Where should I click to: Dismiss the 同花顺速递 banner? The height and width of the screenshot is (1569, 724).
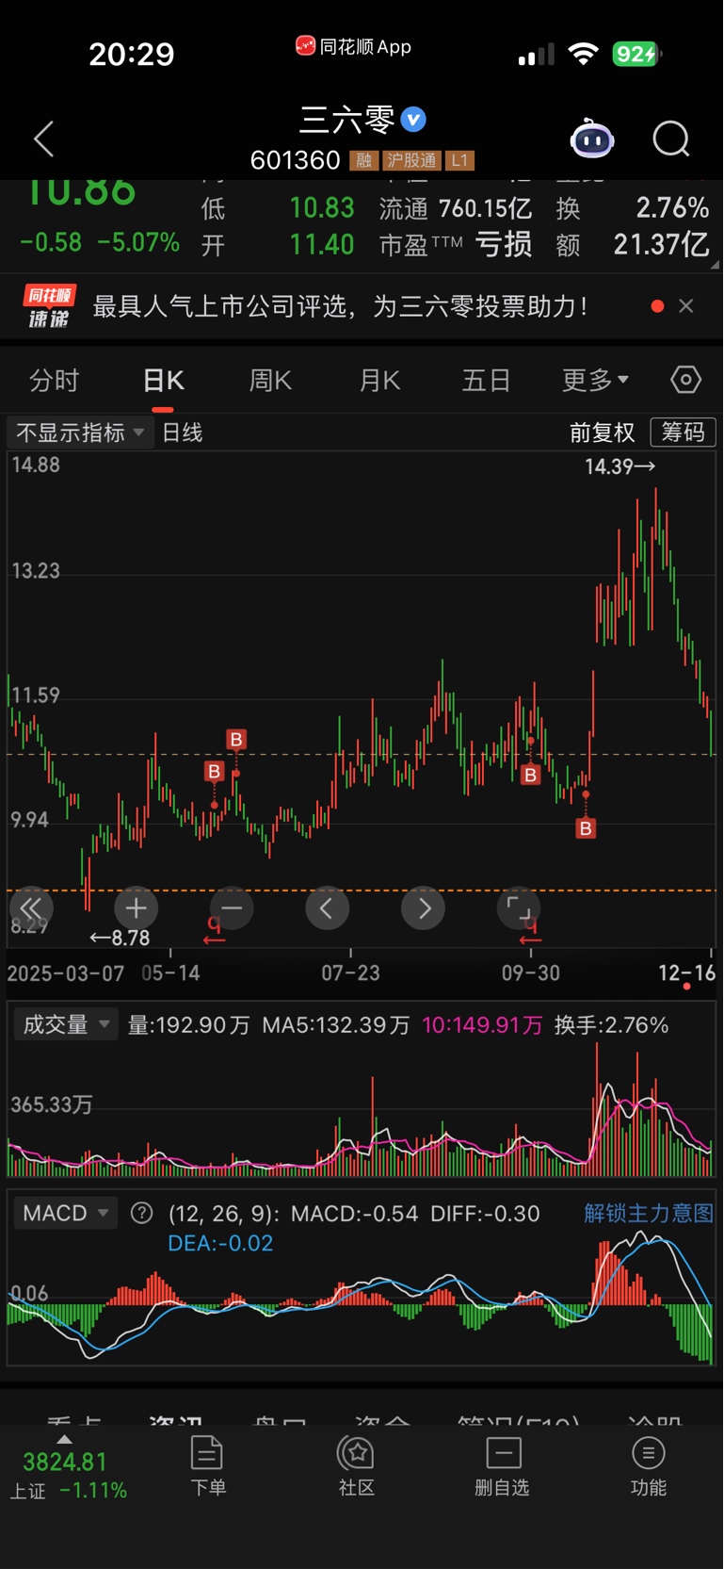coord(686,306)
